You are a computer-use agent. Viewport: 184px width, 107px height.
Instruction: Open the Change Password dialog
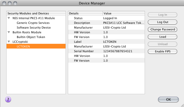pyautogui.click(x=163, y=29)
